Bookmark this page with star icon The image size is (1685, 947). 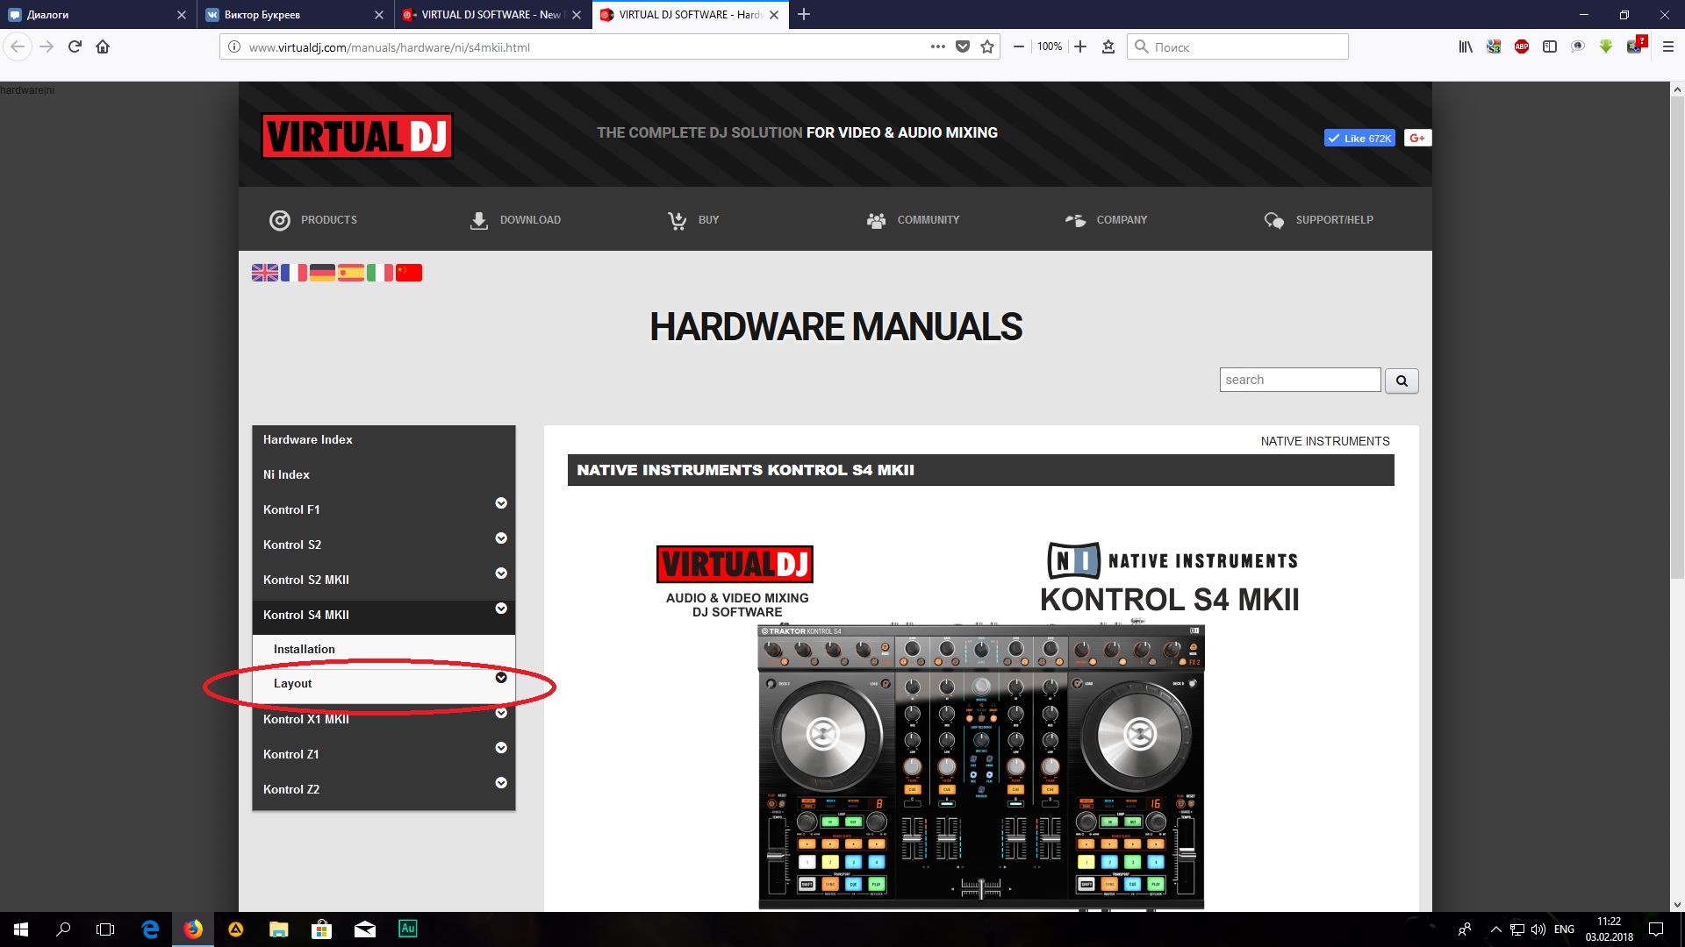tap(987, 46)
